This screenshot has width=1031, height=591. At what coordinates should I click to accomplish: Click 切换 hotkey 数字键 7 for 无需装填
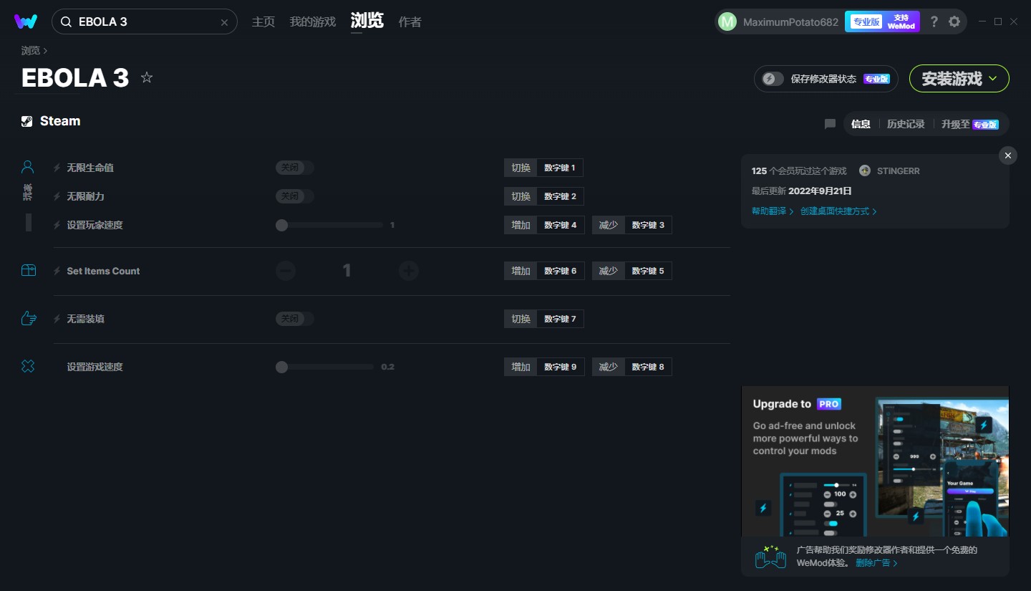[x=544, y=319]
